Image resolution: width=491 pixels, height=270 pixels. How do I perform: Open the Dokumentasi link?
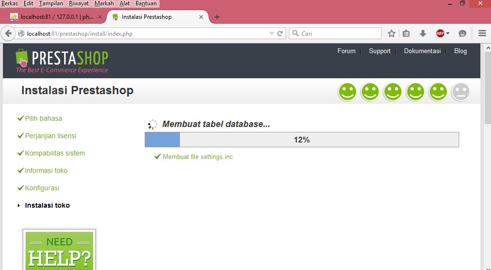422,51
